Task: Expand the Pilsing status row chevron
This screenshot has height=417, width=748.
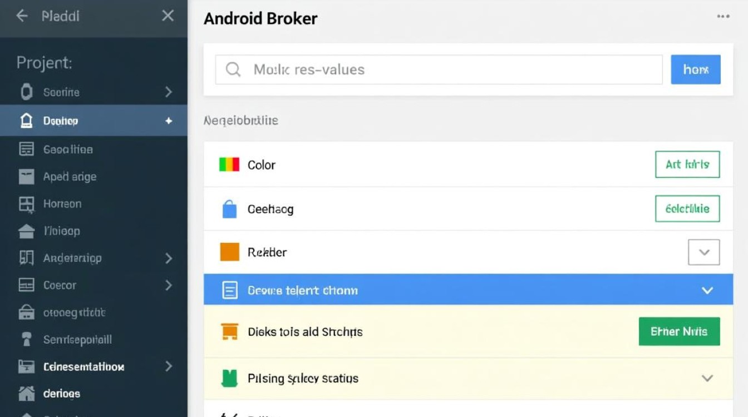Action: (x=707, y=379)
